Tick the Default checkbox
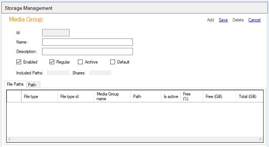 pos(112,62)
